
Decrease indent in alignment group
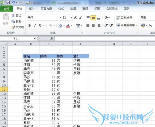[x=106, y=25]
